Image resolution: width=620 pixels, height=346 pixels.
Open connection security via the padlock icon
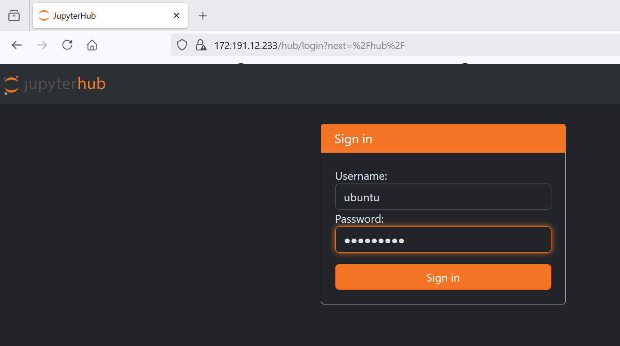[x=201, y=45]
